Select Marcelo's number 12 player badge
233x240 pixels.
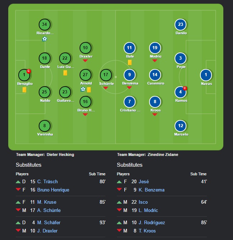[180, 126]
